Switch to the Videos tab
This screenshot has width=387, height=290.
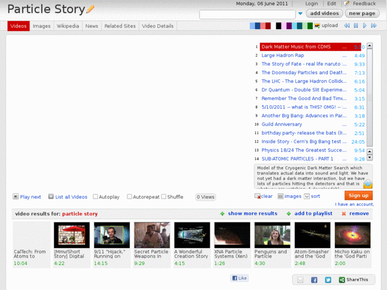pos(19,26)
